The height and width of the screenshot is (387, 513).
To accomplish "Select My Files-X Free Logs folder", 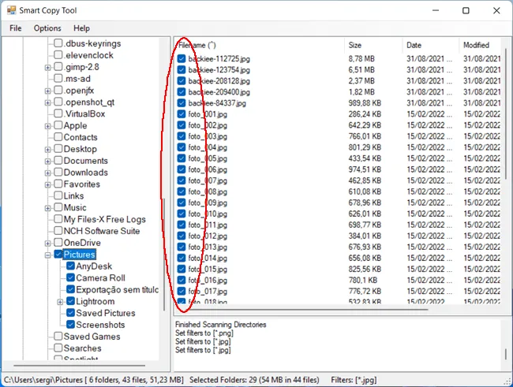I will click(x=105, y=219).
